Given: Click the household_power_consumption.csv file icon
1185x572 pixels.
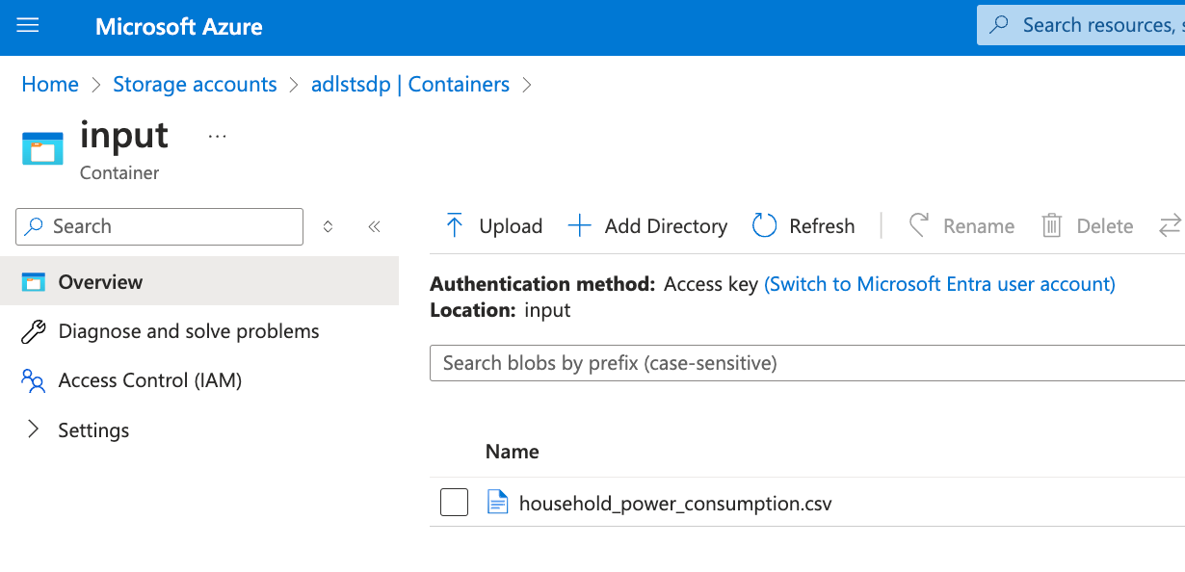Looking at the screenshot, I should coord(497,503).
